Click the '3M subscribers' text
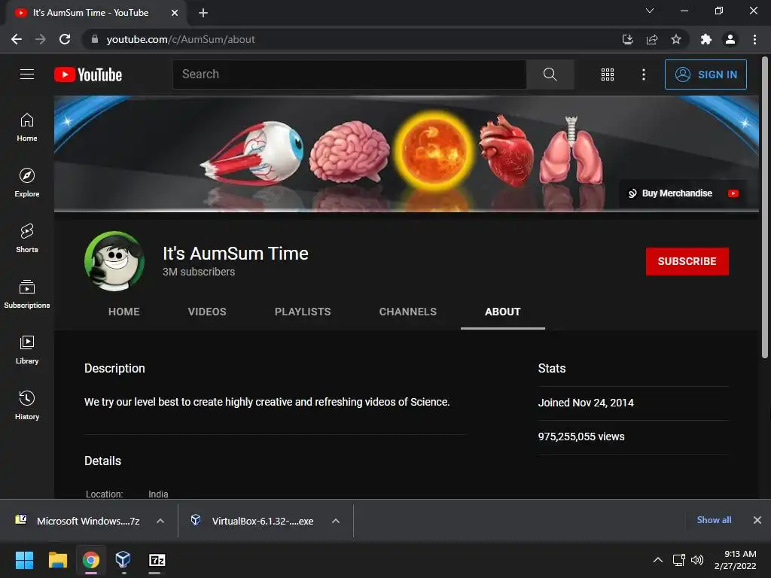 pyautogui.click(x=199, y=272)
